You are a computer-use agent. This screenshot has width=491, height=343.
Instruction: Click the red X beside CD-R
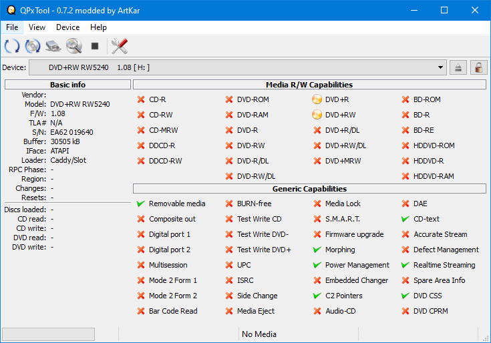[x=141, y=99]
